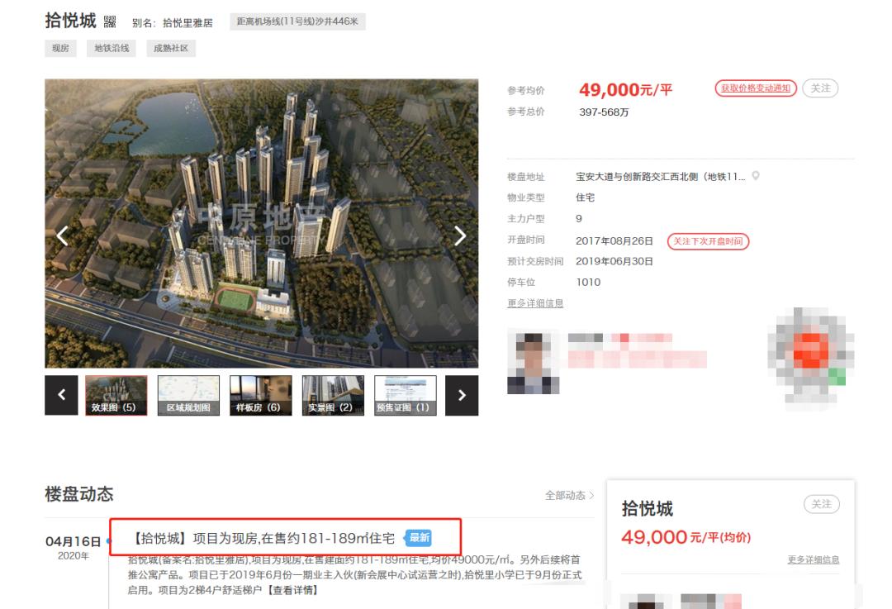Image resolution: width=892 pixels, height=609 pixels.
Task: Click the previous arrow on the main photo carousel
Action: coord(60,236)
